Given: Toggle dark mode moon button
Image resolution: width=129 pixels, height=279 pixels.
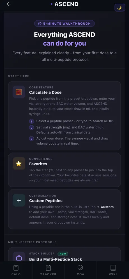Looking at the screenshot, I should click(120, 8).
